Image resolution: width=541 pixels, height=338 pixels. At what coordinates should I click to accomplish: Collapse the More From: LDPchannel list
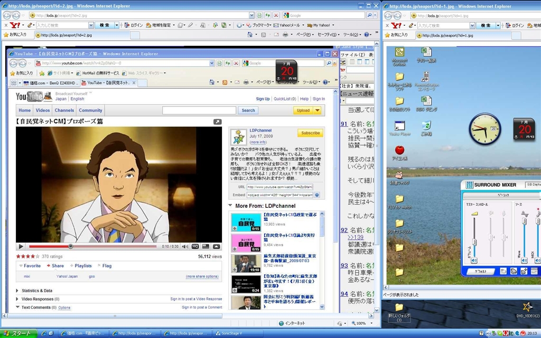point(230,206)
